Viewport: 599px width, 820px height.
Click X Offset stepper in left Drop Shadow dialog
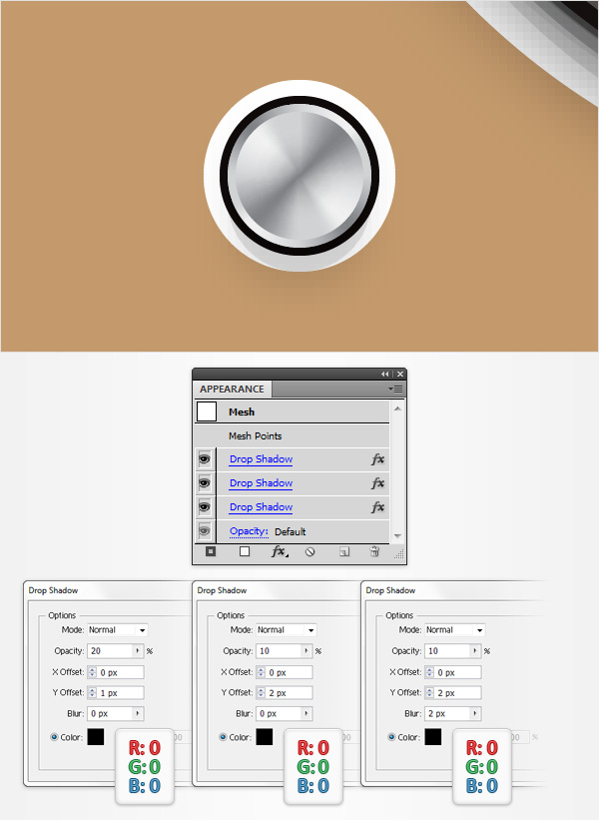pos(92,672)
